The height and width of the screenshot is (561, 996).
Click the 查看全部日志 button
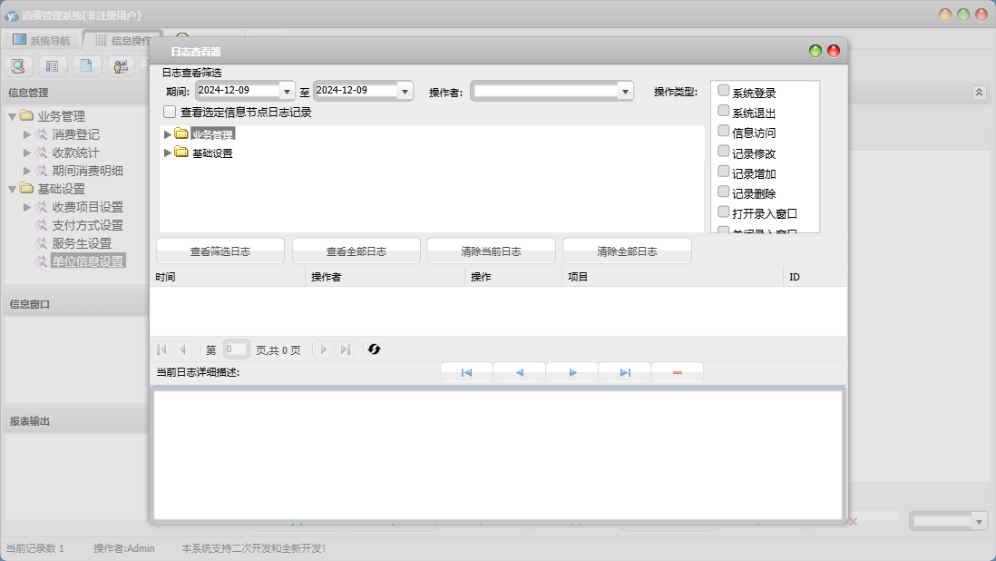point(356,251)
